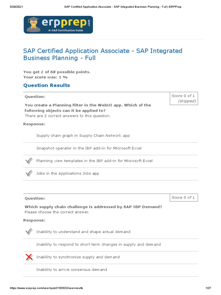This screenshot has width=221, height=295.
Task: Click the ERPPrep logo banner
Action: pyautogui.click(x=58, y=25)
